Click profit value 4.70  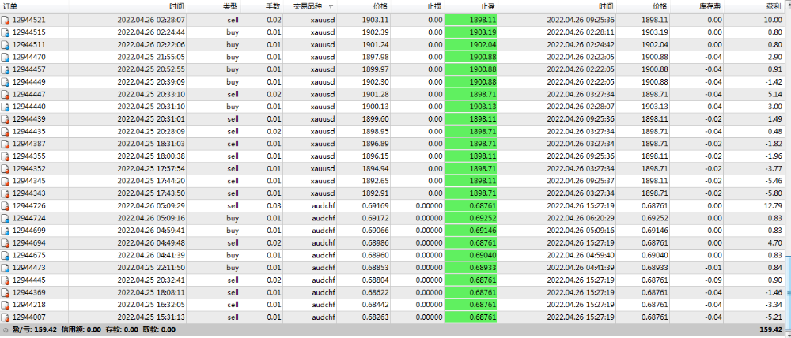[x=775, y=242]
